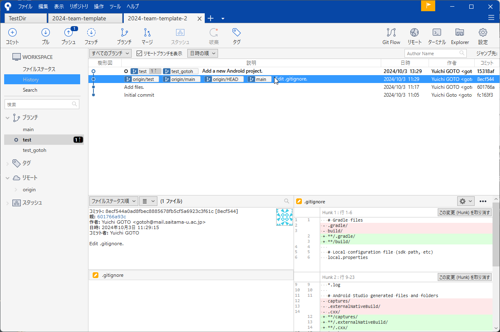
Task: Open the date order sort dropdown
Action: (202, 53)
